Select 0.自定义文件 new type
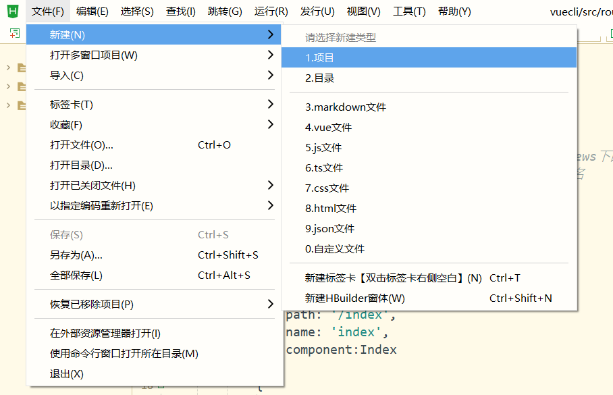 pos(429,249)
